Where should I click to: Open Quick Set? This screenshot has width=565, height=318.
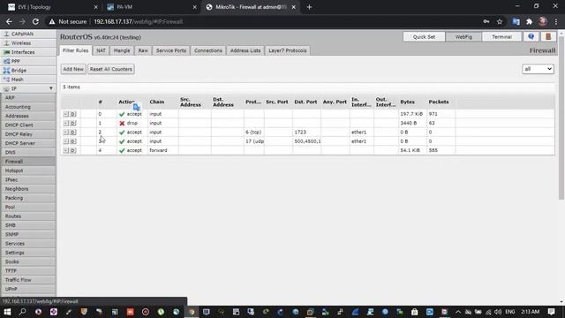point(424,37)
